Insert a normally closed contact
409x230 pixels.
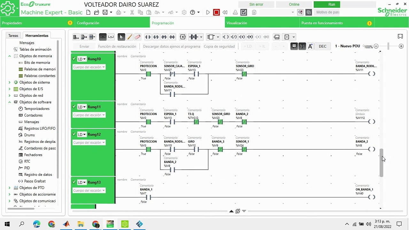pos(156,37)
